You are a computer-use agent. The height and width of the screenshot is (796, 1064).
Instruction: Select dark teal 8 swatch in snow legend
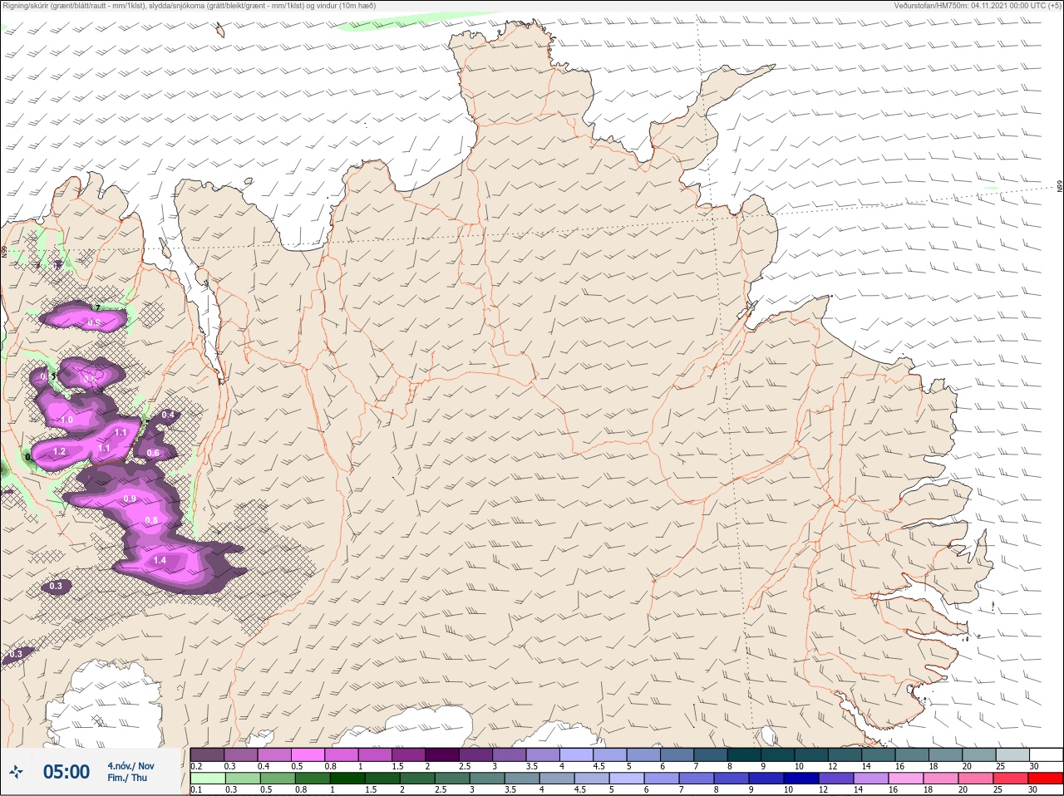[x=745, y=754]
